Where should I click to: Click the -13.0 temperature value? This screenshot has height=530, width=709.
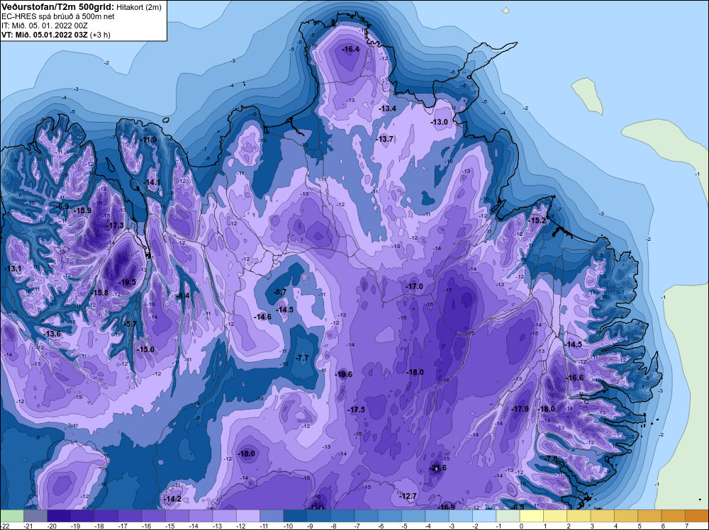(x=439, y=122)
